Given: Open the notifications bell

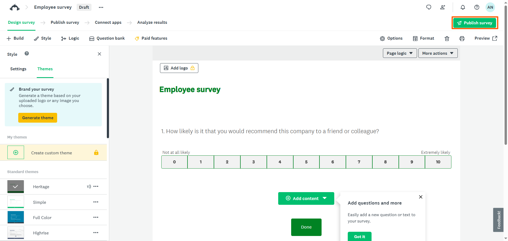Looking at the screenshot, I should 463,7.
